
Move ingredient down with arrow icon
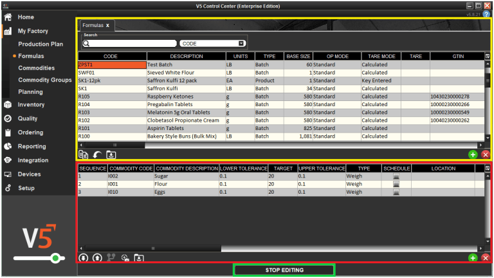[84, 258]
